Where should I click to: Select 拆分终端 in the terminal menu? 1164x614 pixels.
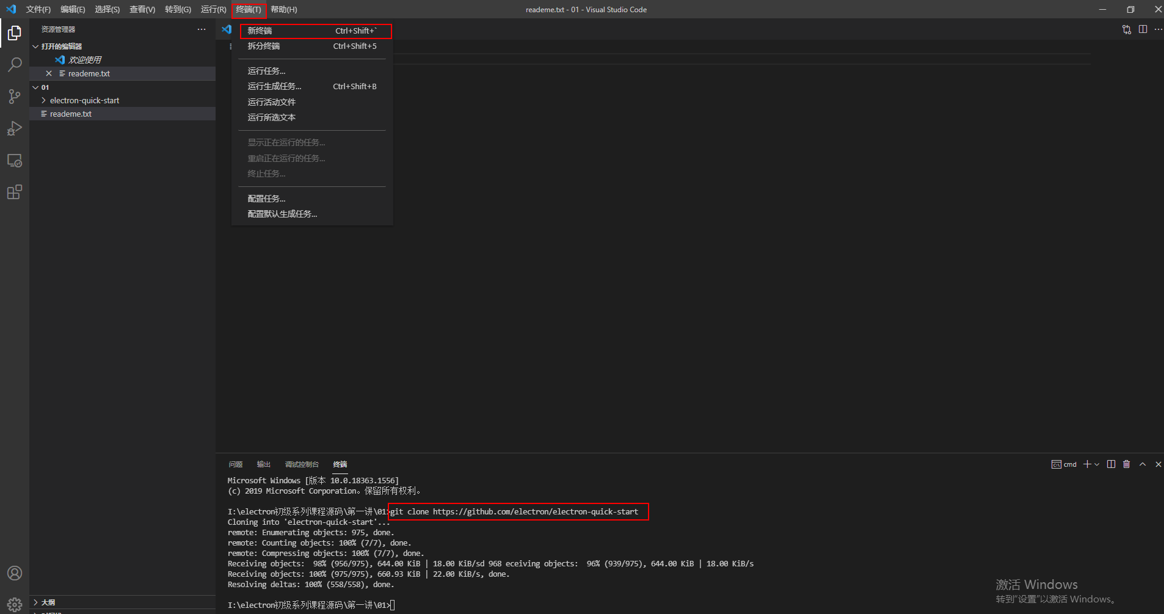pyautogui.click(x=263, y=46)
